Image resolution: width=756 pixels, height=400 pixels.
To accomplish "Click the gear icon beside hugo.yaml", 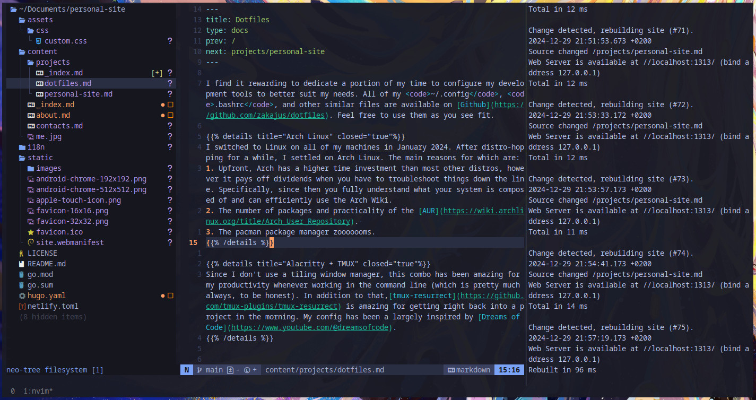I will pos(22,295).
